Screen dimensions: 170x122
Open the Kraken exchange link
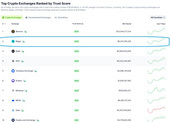[x=19, y=81]
